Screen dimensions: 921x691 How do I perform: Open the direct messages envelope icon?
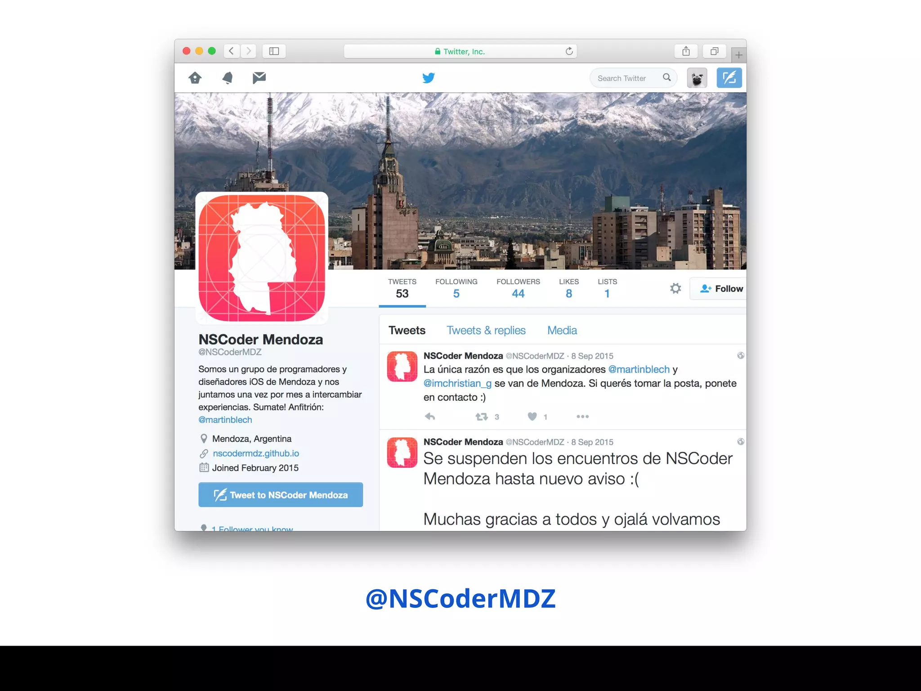click(x=259, y=78)
